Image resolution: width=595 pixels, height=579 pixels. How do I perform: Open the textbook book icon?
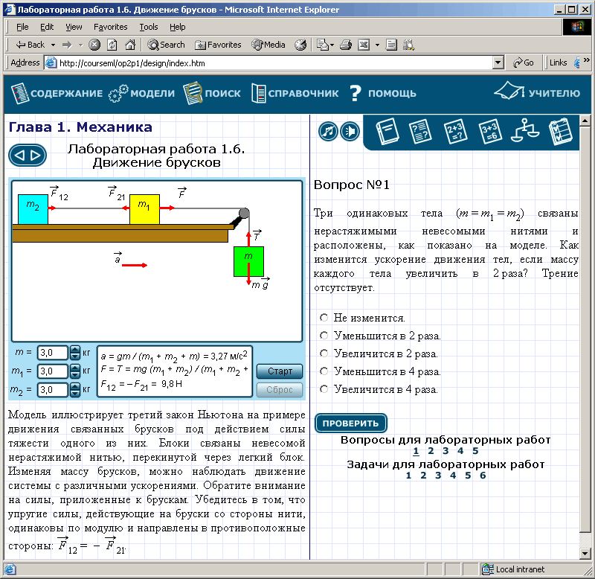[x=387, y=132]
